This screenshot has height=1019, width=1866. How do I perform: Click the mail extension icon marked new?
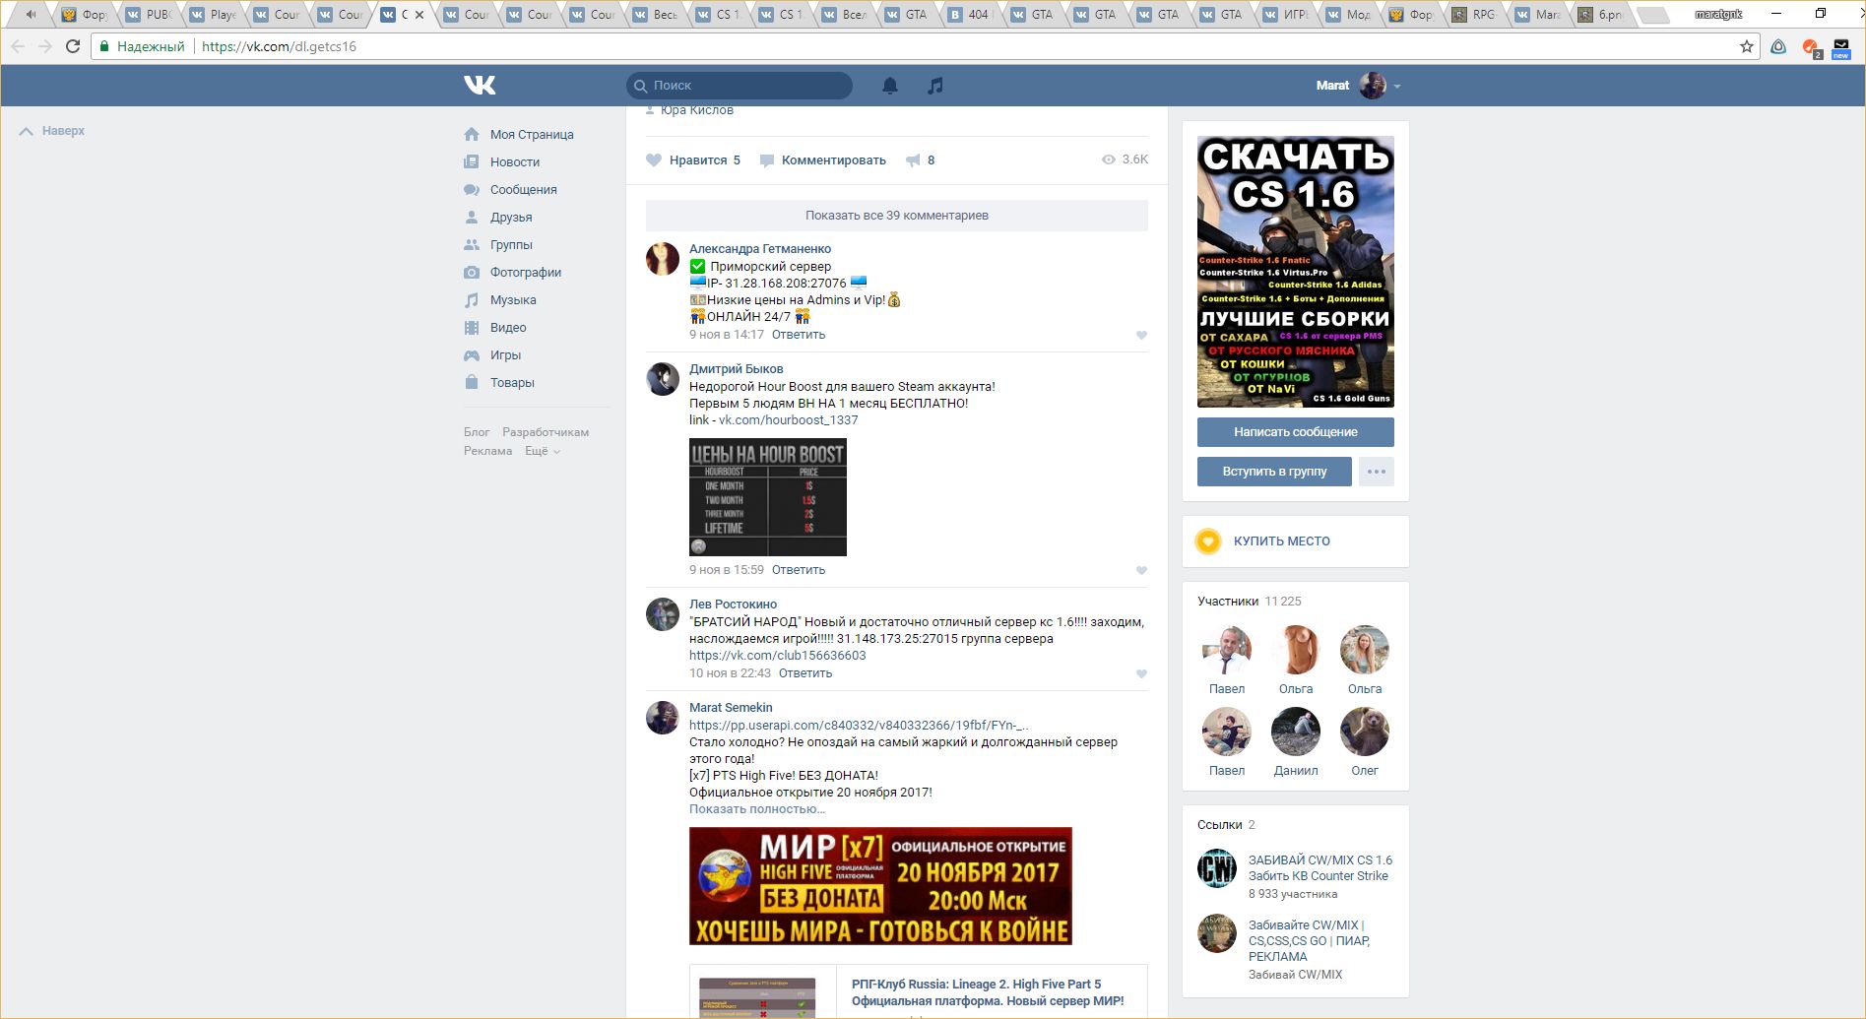[x=1841, y=47]
